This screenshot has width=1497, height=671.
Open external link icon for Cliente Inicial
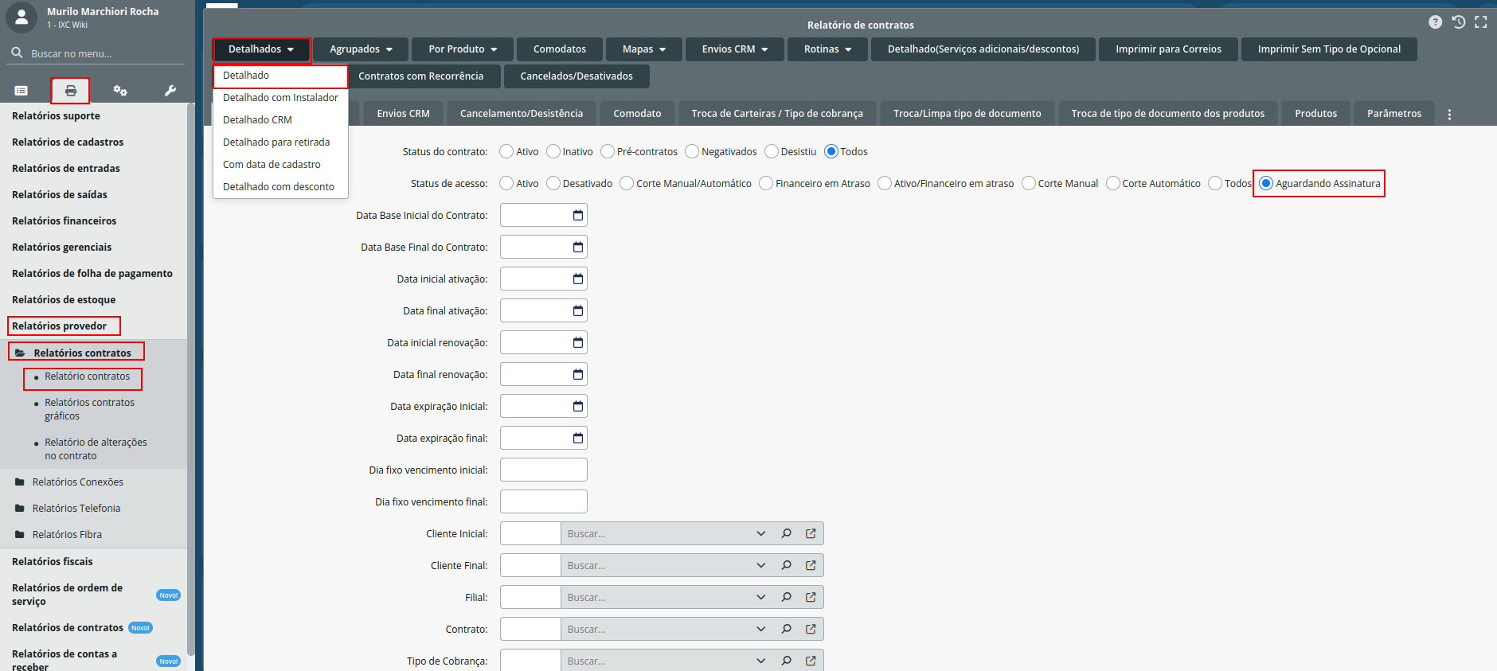click(x=811, y=533)
